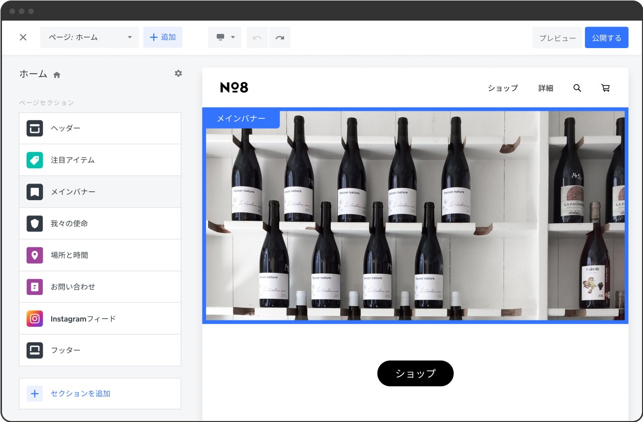The height and width of the screenshot is (422, 643).
Task: Click the セクションを追加 link text
Action: pyautogui.click(x=80, y=394)
